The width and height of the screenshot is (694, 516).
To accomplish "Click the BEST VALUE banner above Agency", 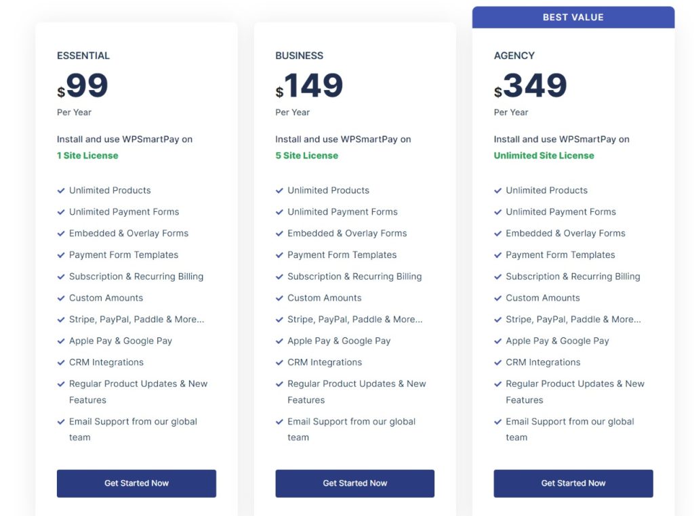I will coord(573,17).
